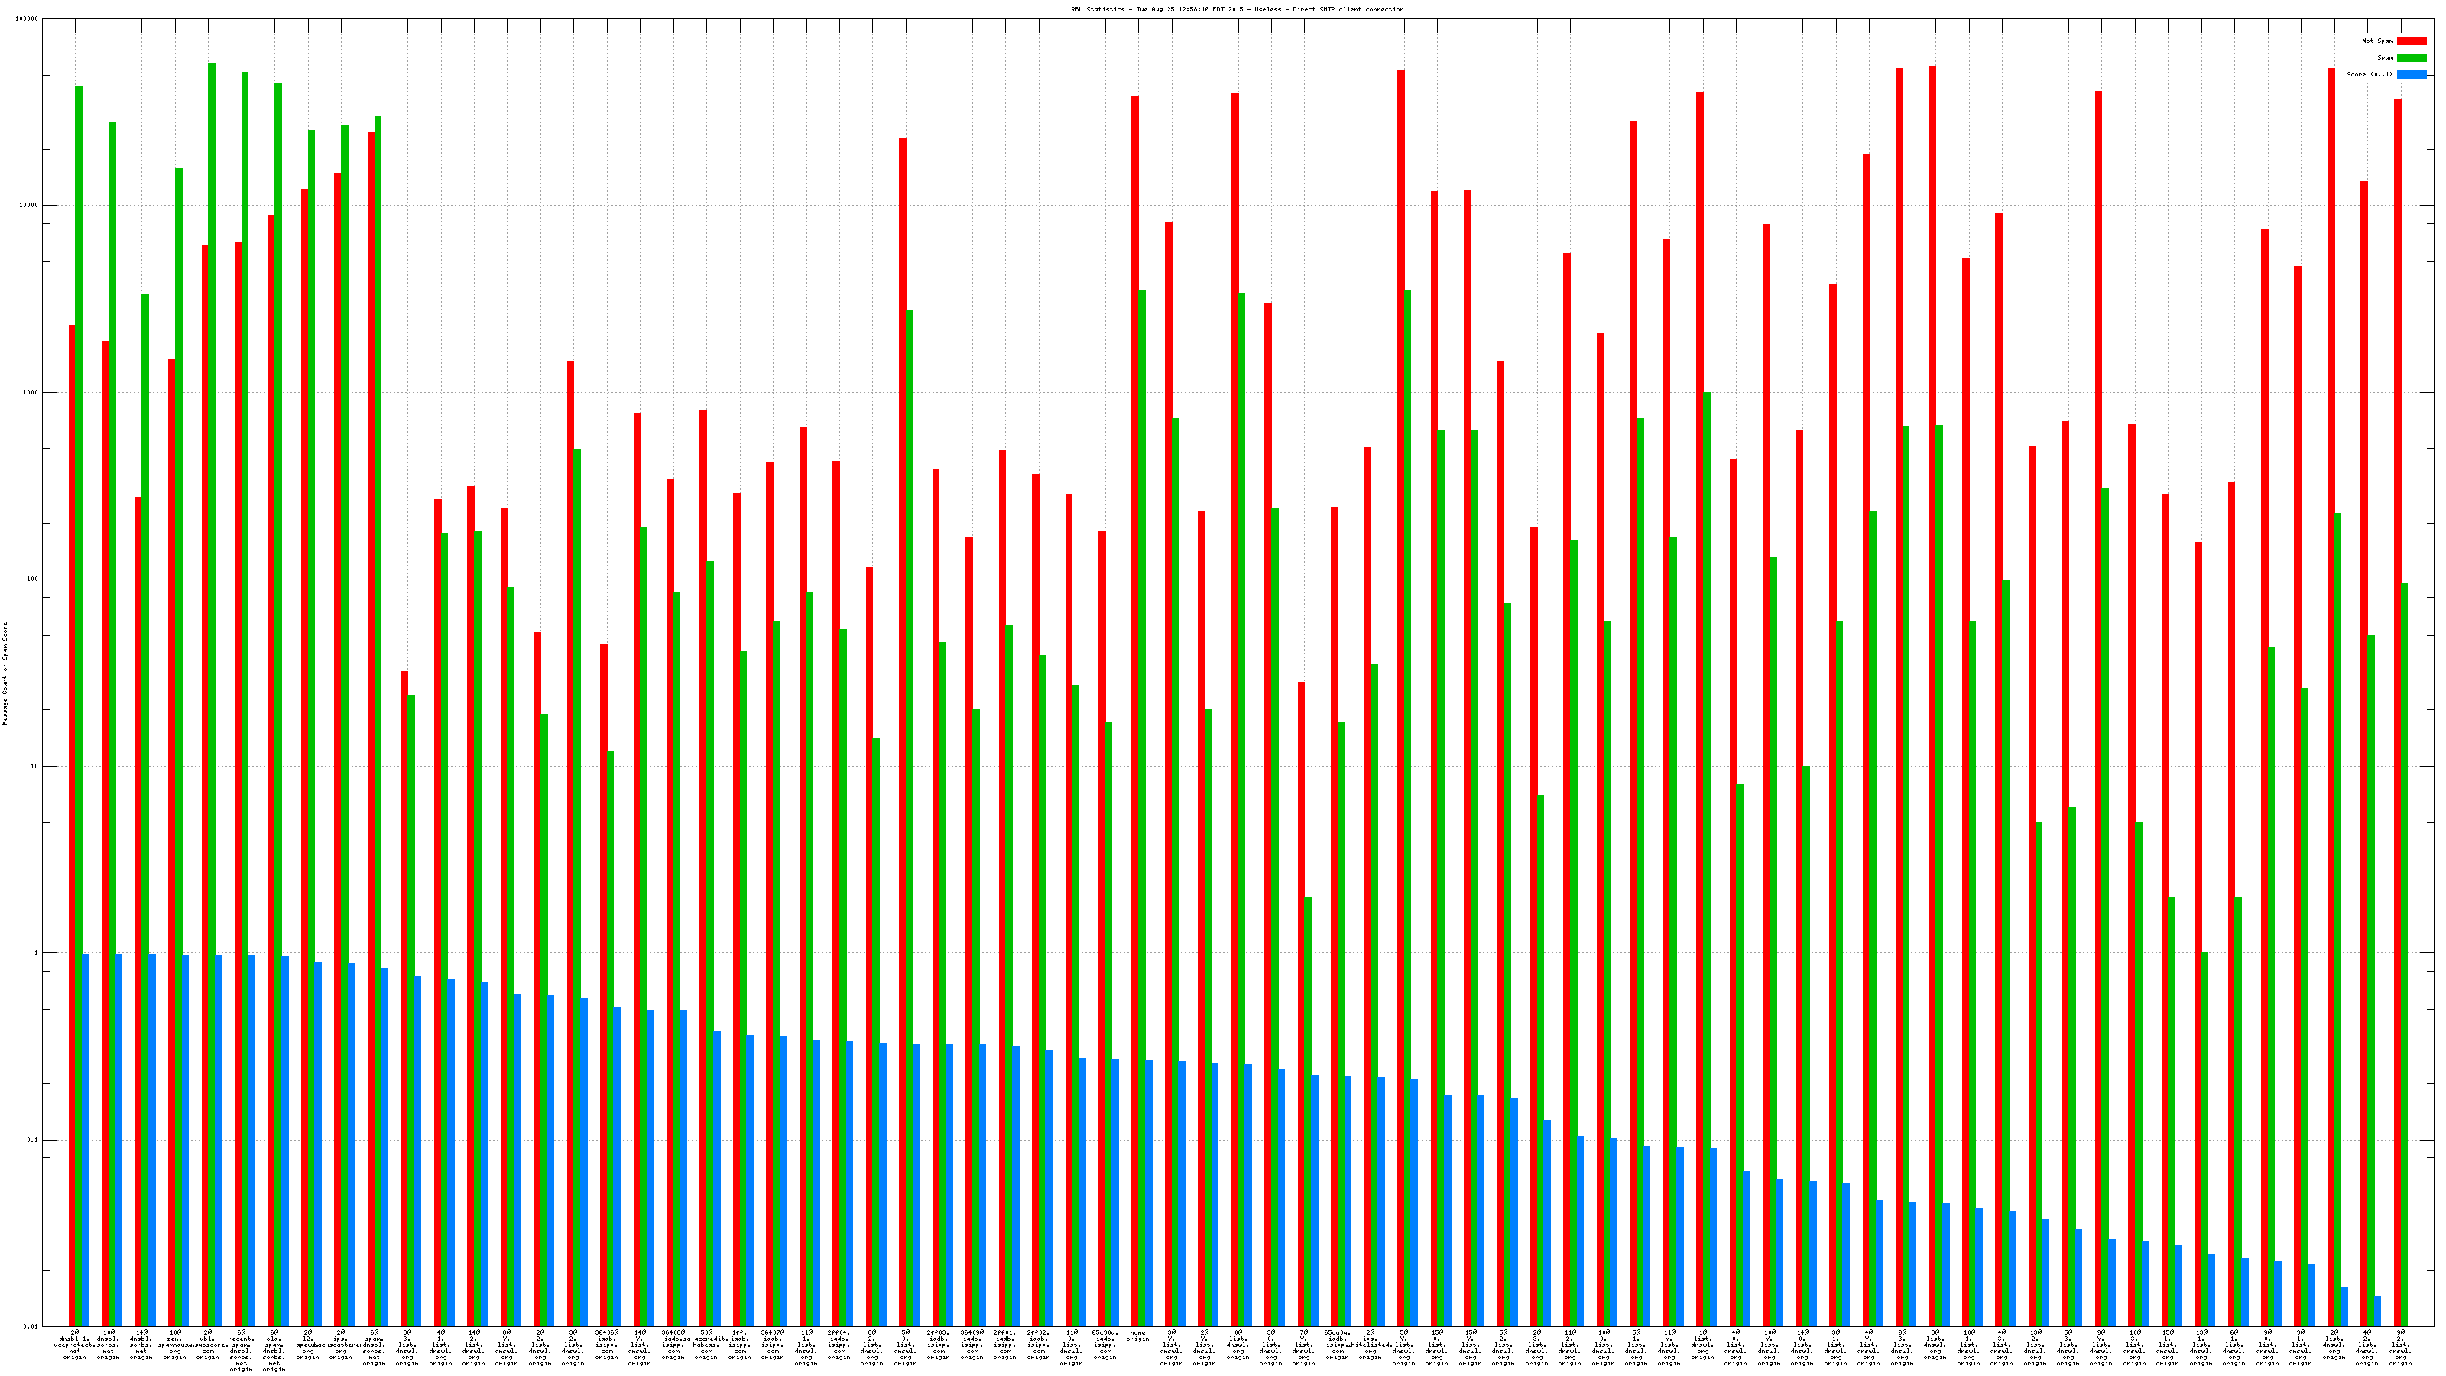2446x1376 pixels.
Task: Click the y-axis tick label 1
Action: pos(37,952)
